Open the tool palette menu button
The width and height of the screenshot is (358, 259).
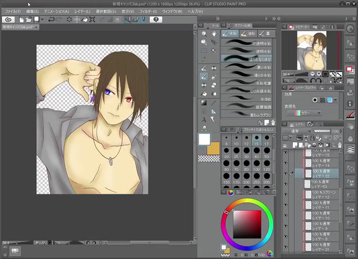point(200,25)
